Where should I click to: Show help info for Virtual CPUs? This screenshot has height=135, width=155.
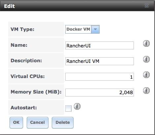point(146,75)
